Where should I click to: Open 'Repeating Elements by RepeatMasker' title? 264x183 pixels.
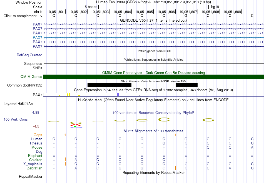154,172
